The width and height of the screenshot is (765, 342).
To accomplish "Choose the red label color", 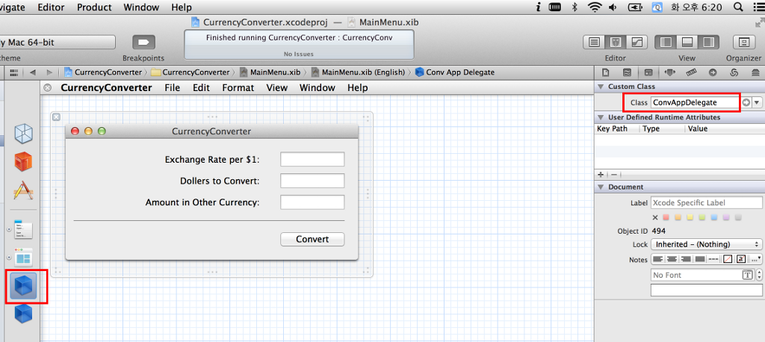I will tap(666, 217).
